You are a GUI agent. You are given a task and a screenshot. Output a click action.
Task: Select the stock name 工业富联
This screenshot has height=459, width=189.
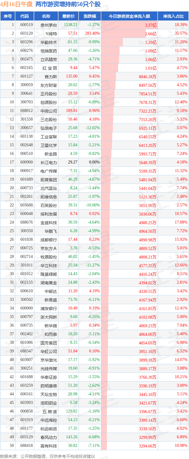point(49,137)
